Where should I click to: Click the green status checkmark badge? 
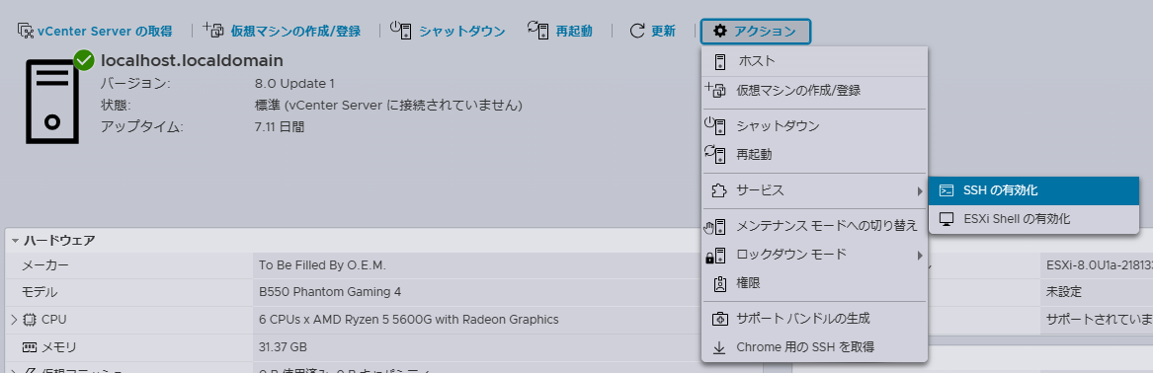click(84, 60)
